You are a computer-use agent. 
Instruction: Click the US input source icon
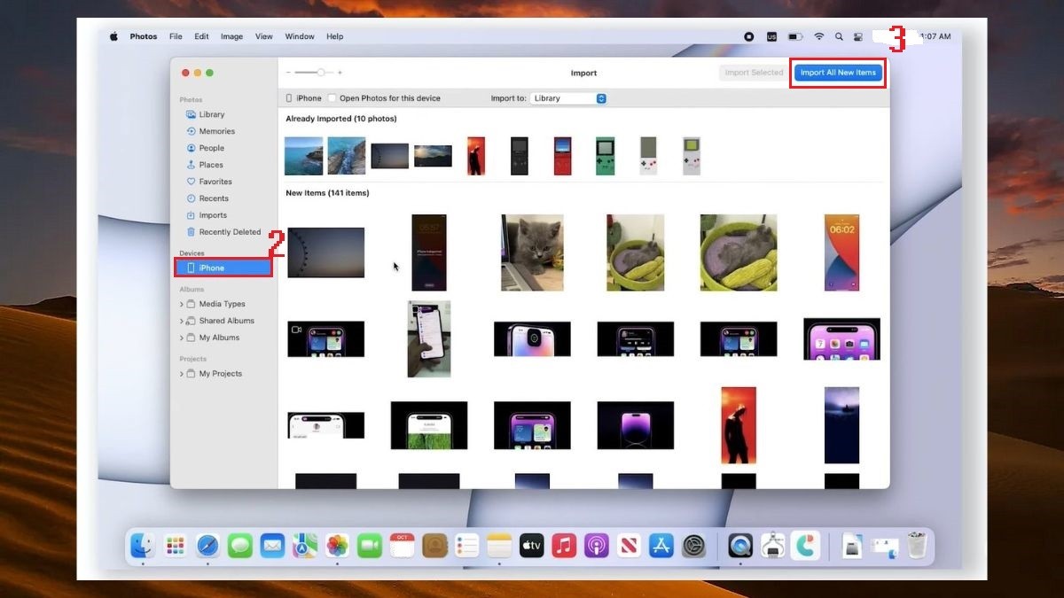click(771, 36)
